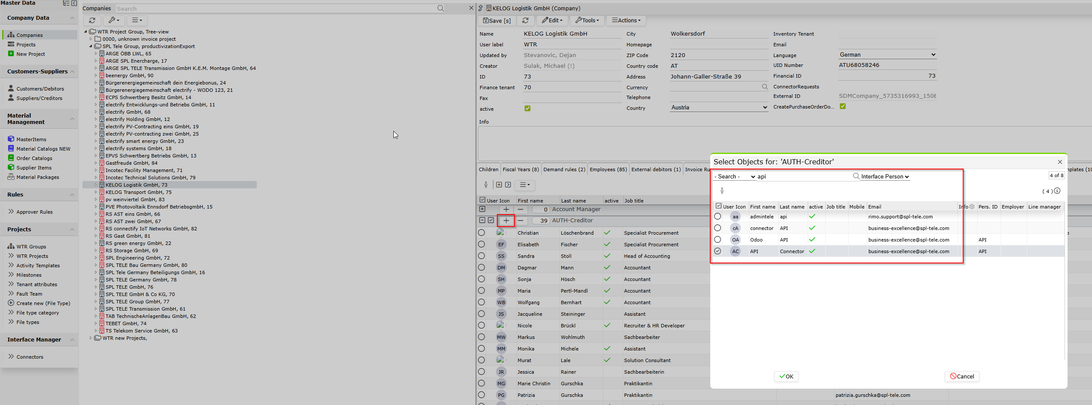This screenshot has width=1092, height=405.
Task: Click the Currency search magnifier icon
Action: (765, 87)
